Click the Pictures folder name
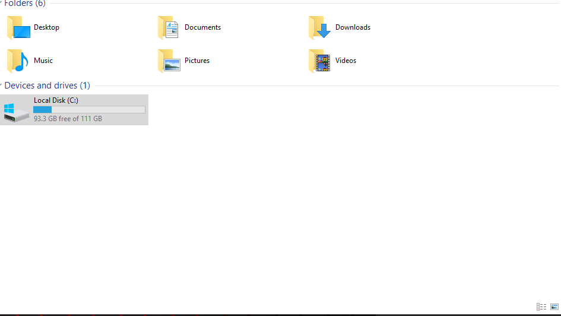 coord(197,61)
